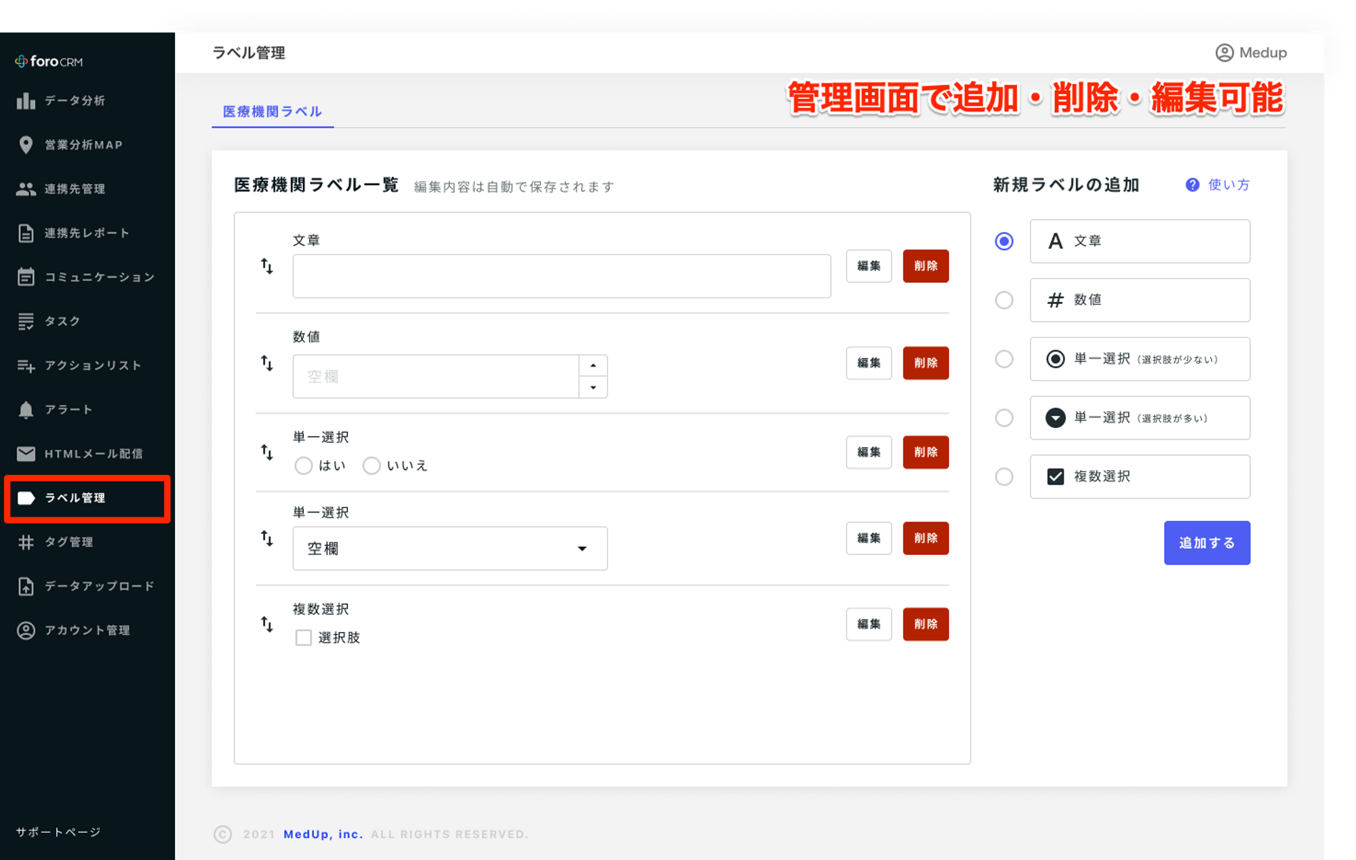Viewport: 1356px width, 860px height.
Task: Select 単一選択 (選択肢が多い) radio
Action: pyautogui.click(x=1004, y=417)
